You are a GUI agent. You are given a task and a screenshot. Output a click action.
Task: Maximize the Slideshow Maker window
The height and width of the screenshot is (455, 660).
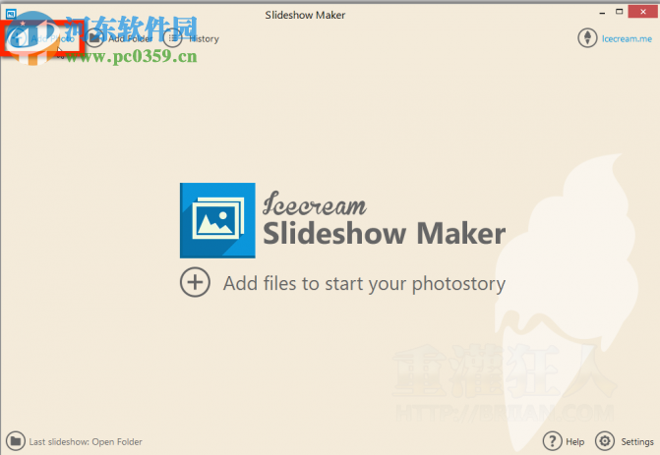[619, 12]
